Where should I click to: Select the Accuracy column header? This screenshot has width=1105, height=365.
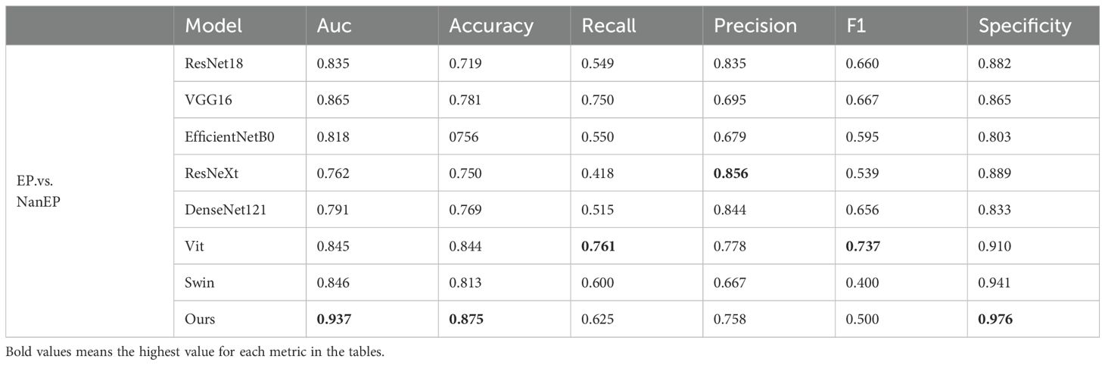point(491,26)
